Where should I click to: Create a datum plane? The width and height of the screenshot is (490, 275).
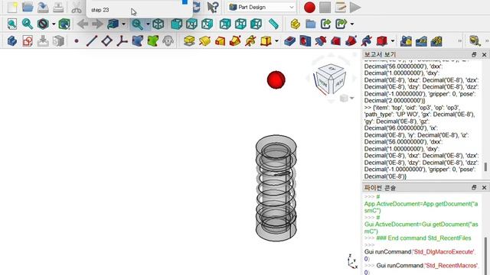coord(107,40)
